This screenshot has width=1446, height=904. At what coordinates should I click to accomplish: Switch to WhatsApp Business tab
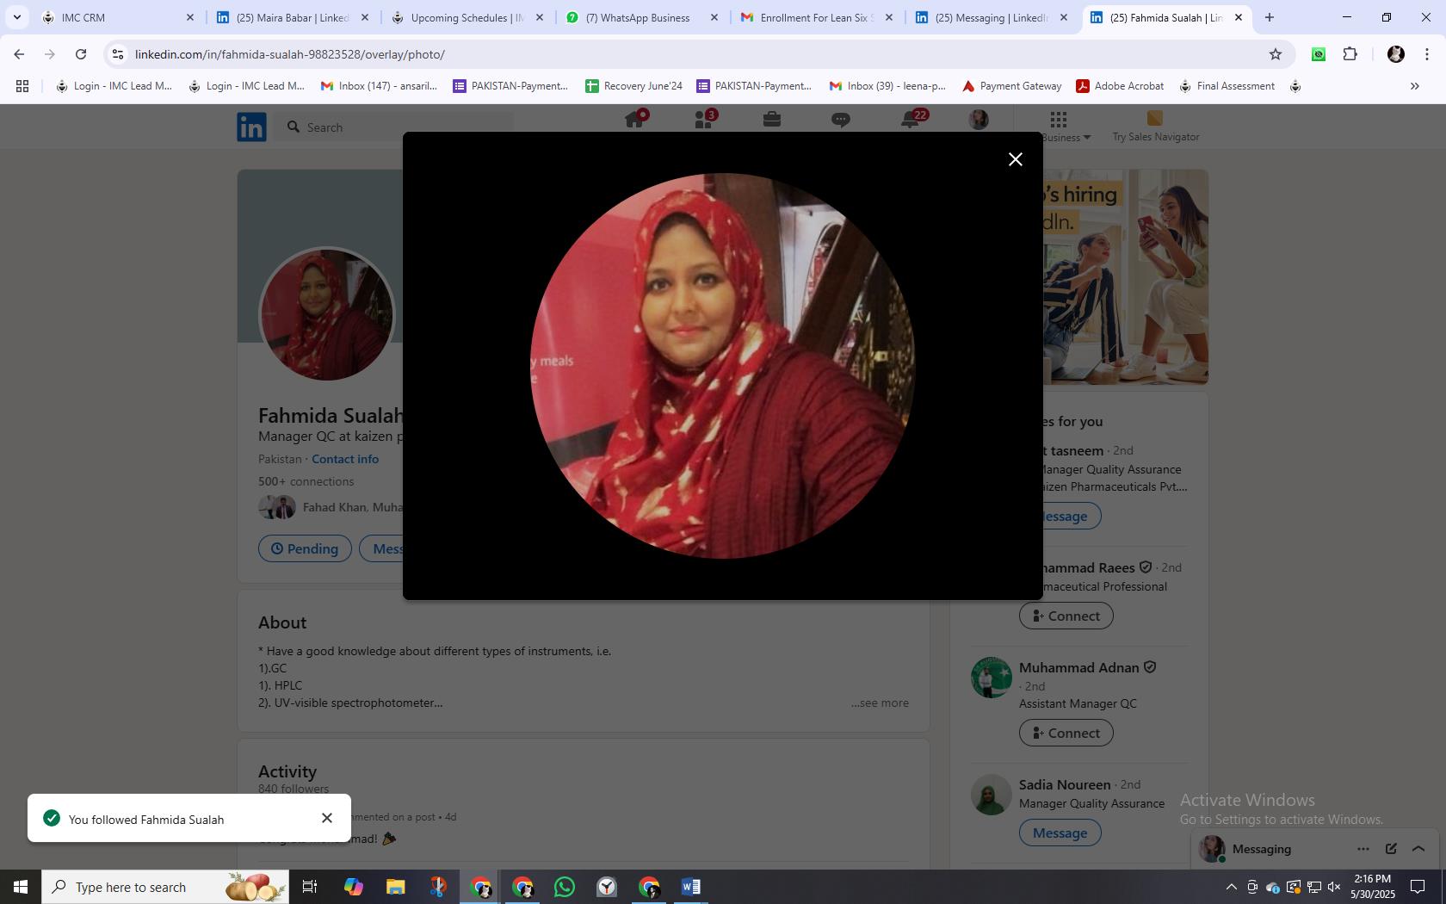642,17
